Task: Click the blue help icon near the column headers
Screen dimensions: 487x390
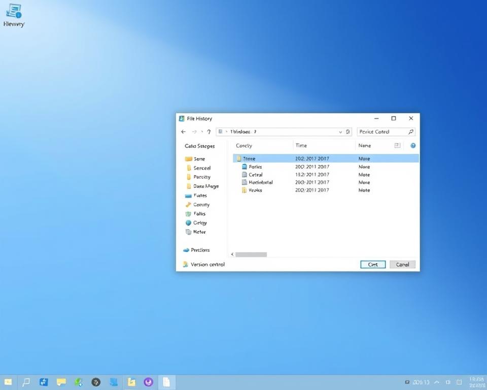Action: tap(412, 145)
